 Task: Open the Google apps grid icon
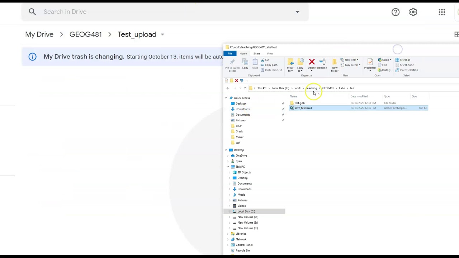click(442, 12)
